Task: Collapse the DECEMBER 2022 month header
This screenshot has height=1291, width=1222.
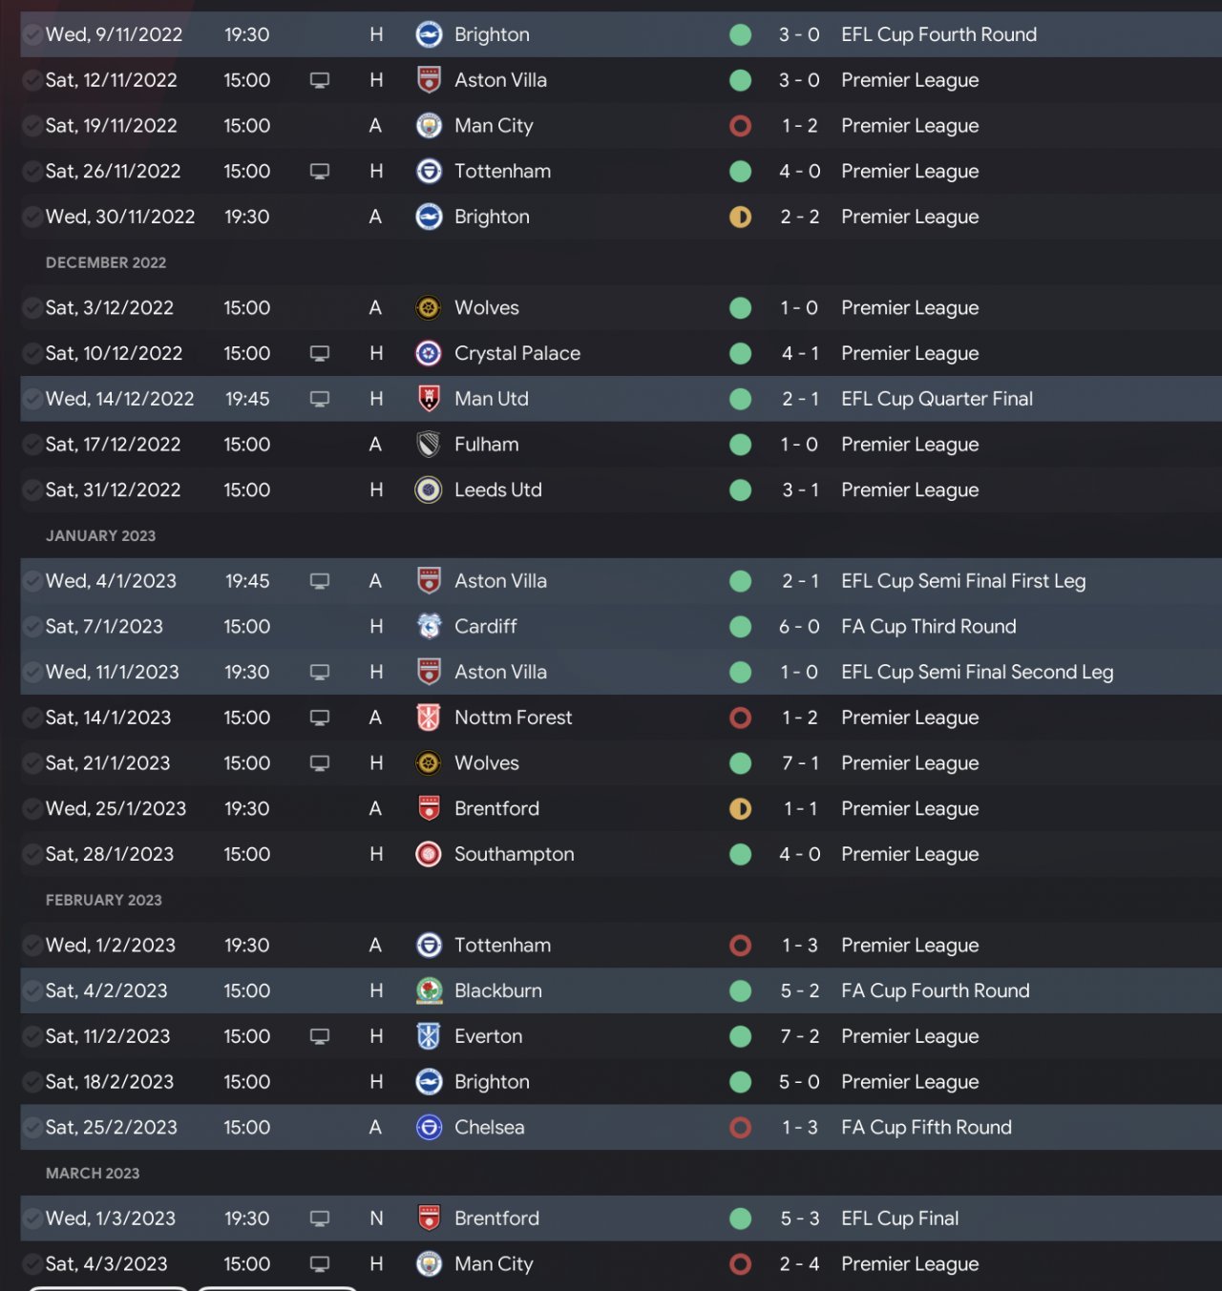Action: 106,262
